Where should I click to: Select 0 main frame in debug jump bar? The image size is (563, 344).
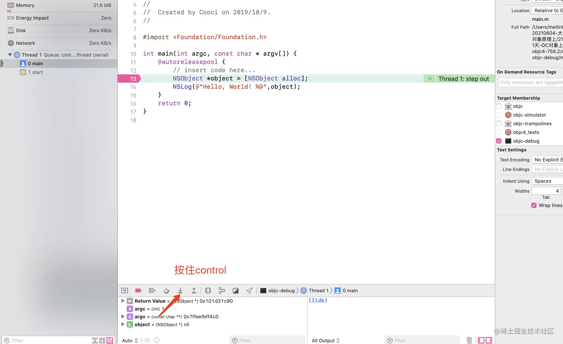346,291
